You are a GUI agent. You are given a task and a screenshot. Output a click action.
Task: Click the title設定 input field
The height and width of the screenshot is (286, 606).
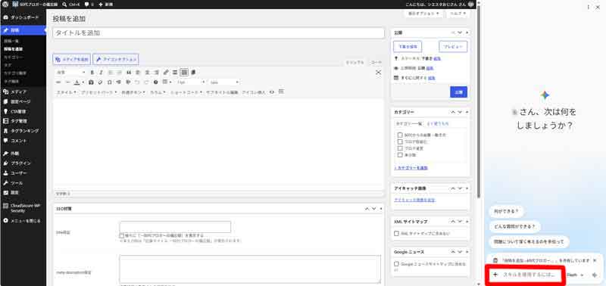[175, 227]
